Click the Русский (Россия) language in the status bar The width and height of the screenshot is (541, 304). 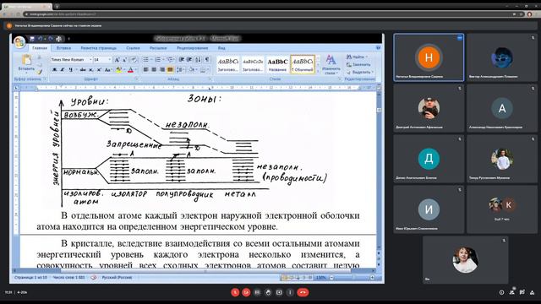coord(117,277)
